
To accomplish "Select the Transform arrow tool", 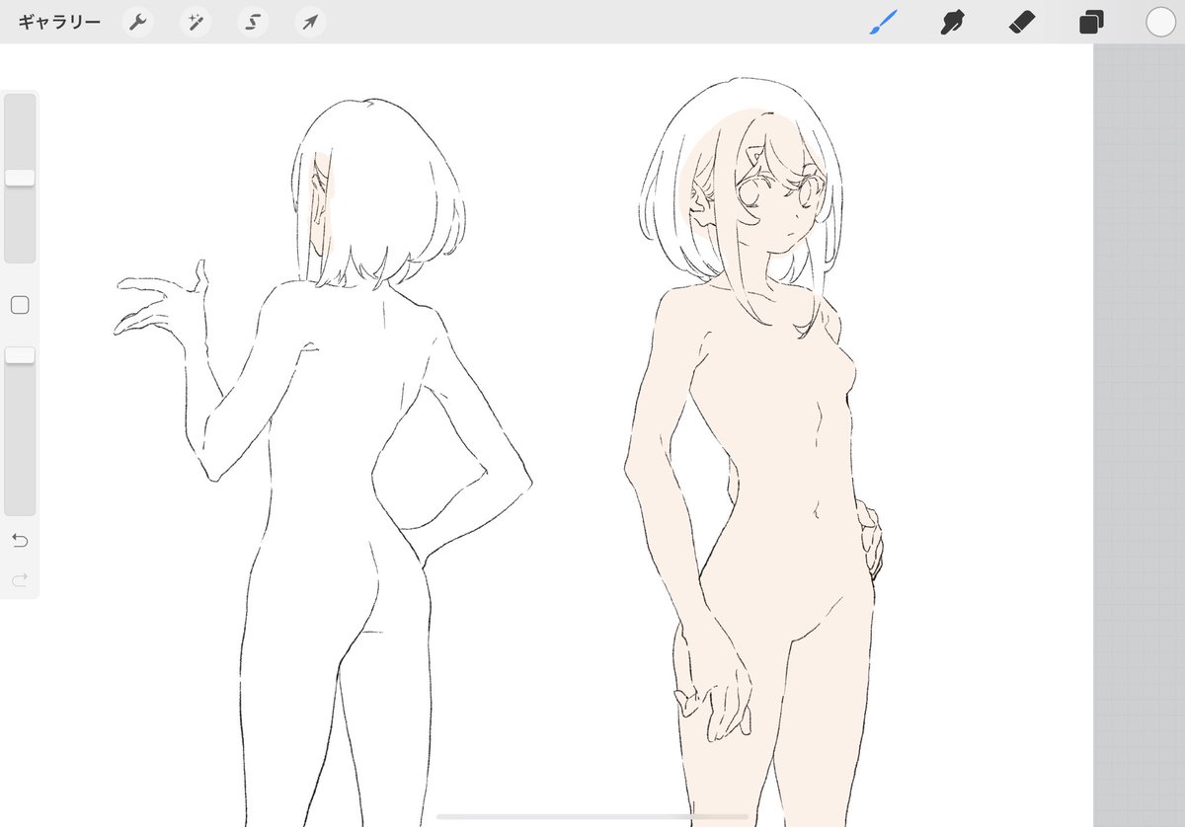I will 310,22.
